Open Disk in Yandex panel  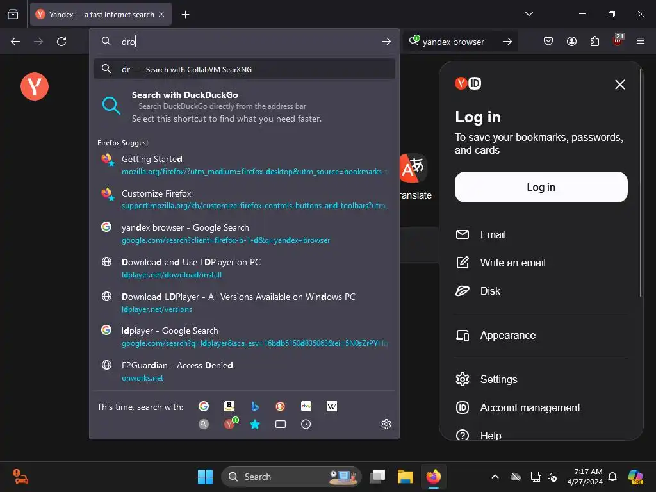[x=541, y=291]
